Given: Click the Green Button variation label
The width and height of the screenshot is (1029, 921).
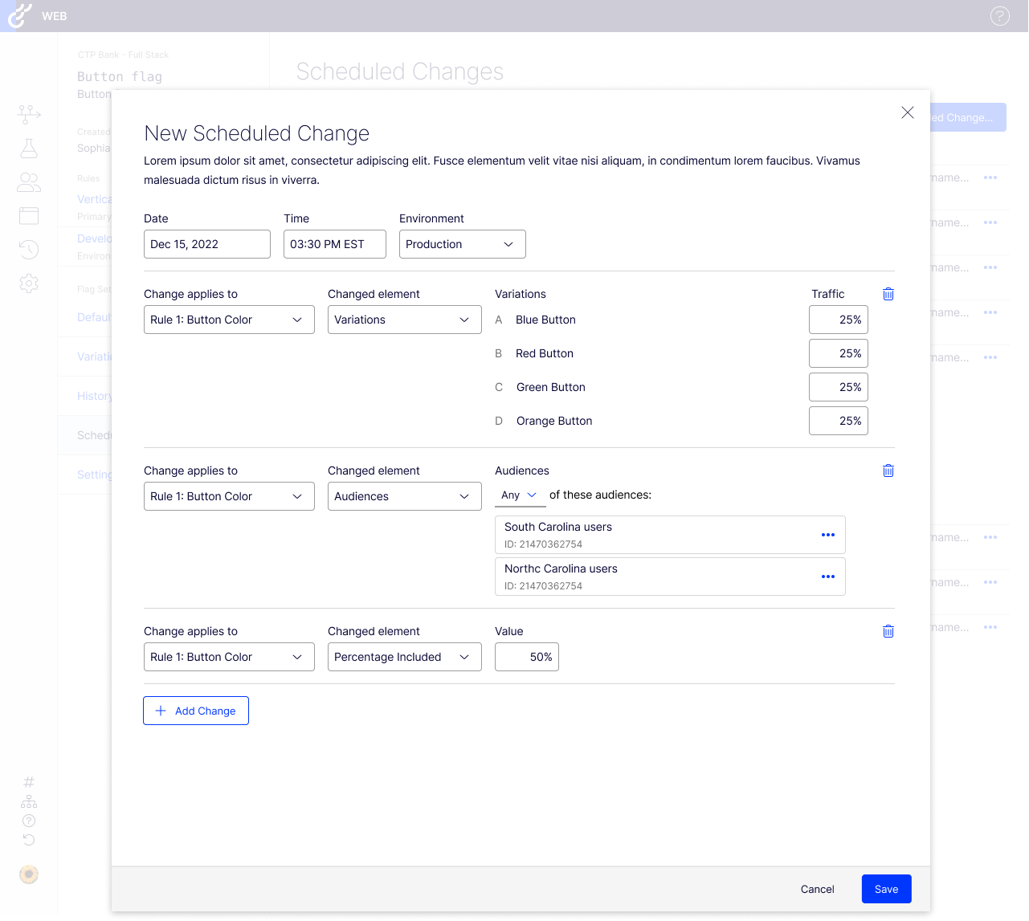Looking at the screenshot, I should (551, 387).
